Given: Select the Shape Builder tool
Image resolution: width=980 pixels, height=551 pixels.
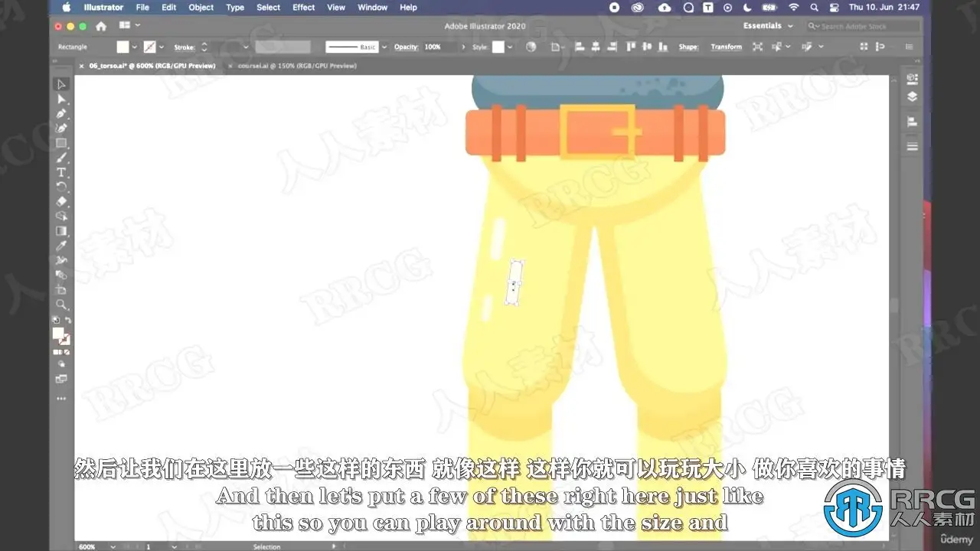Looking at the screenshot, I should coord(61,216).
